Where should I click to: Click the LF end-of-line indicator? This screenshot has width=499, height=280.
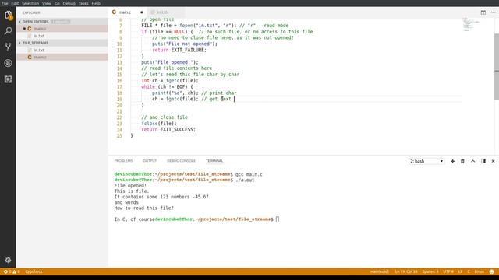[460, 271]
